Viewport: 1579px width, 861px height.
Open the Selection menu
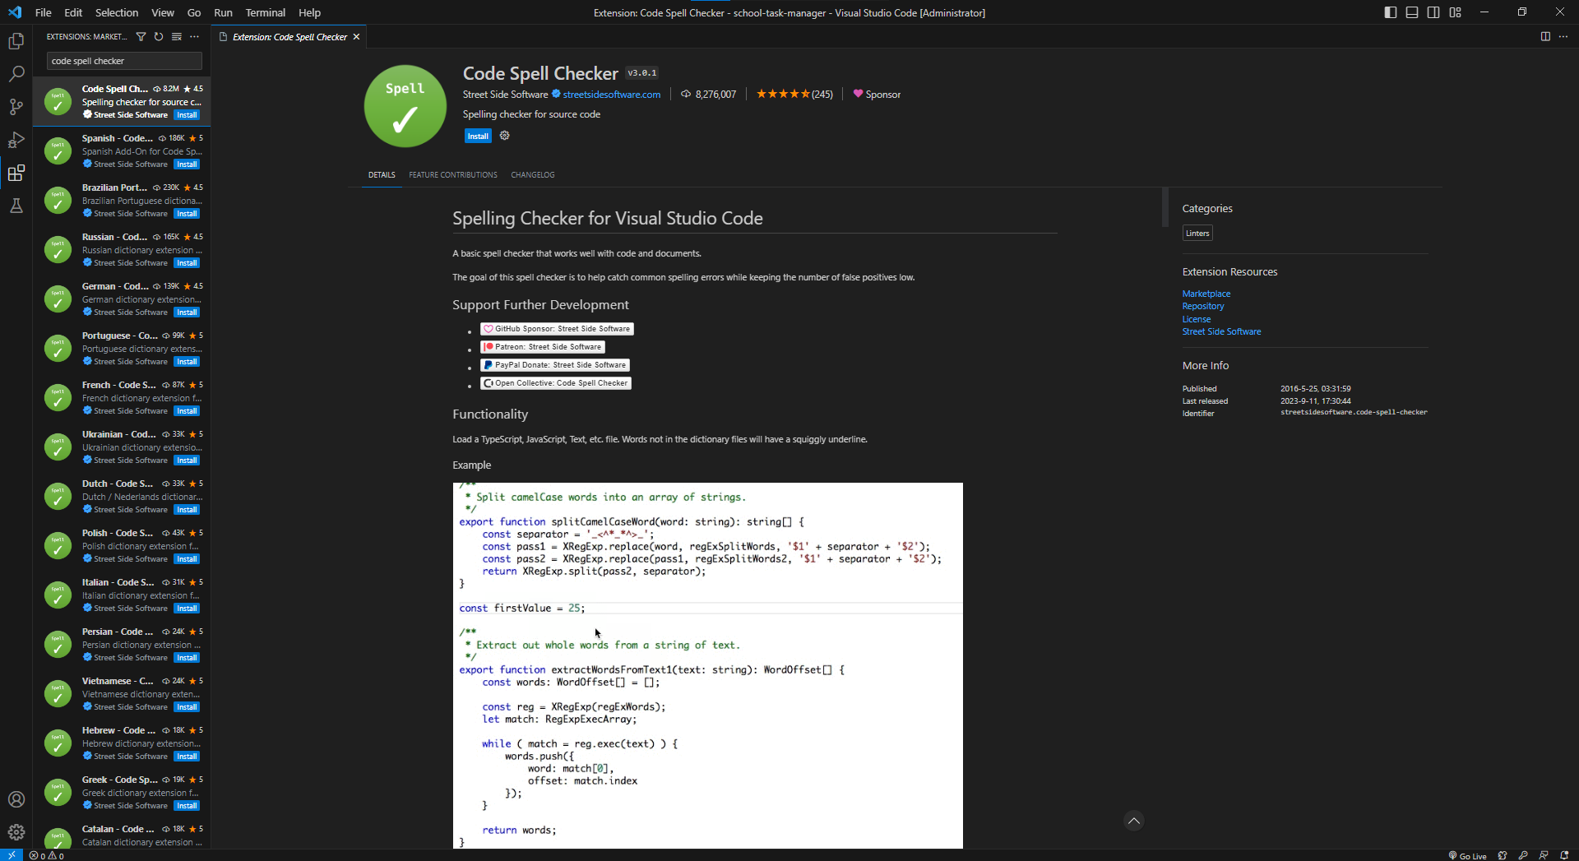point(117,12)
